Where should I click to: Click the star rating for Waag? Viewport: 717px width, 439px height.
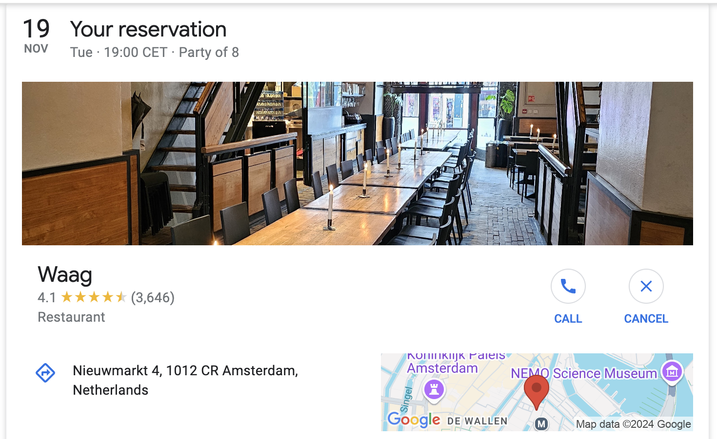(94, 297)
